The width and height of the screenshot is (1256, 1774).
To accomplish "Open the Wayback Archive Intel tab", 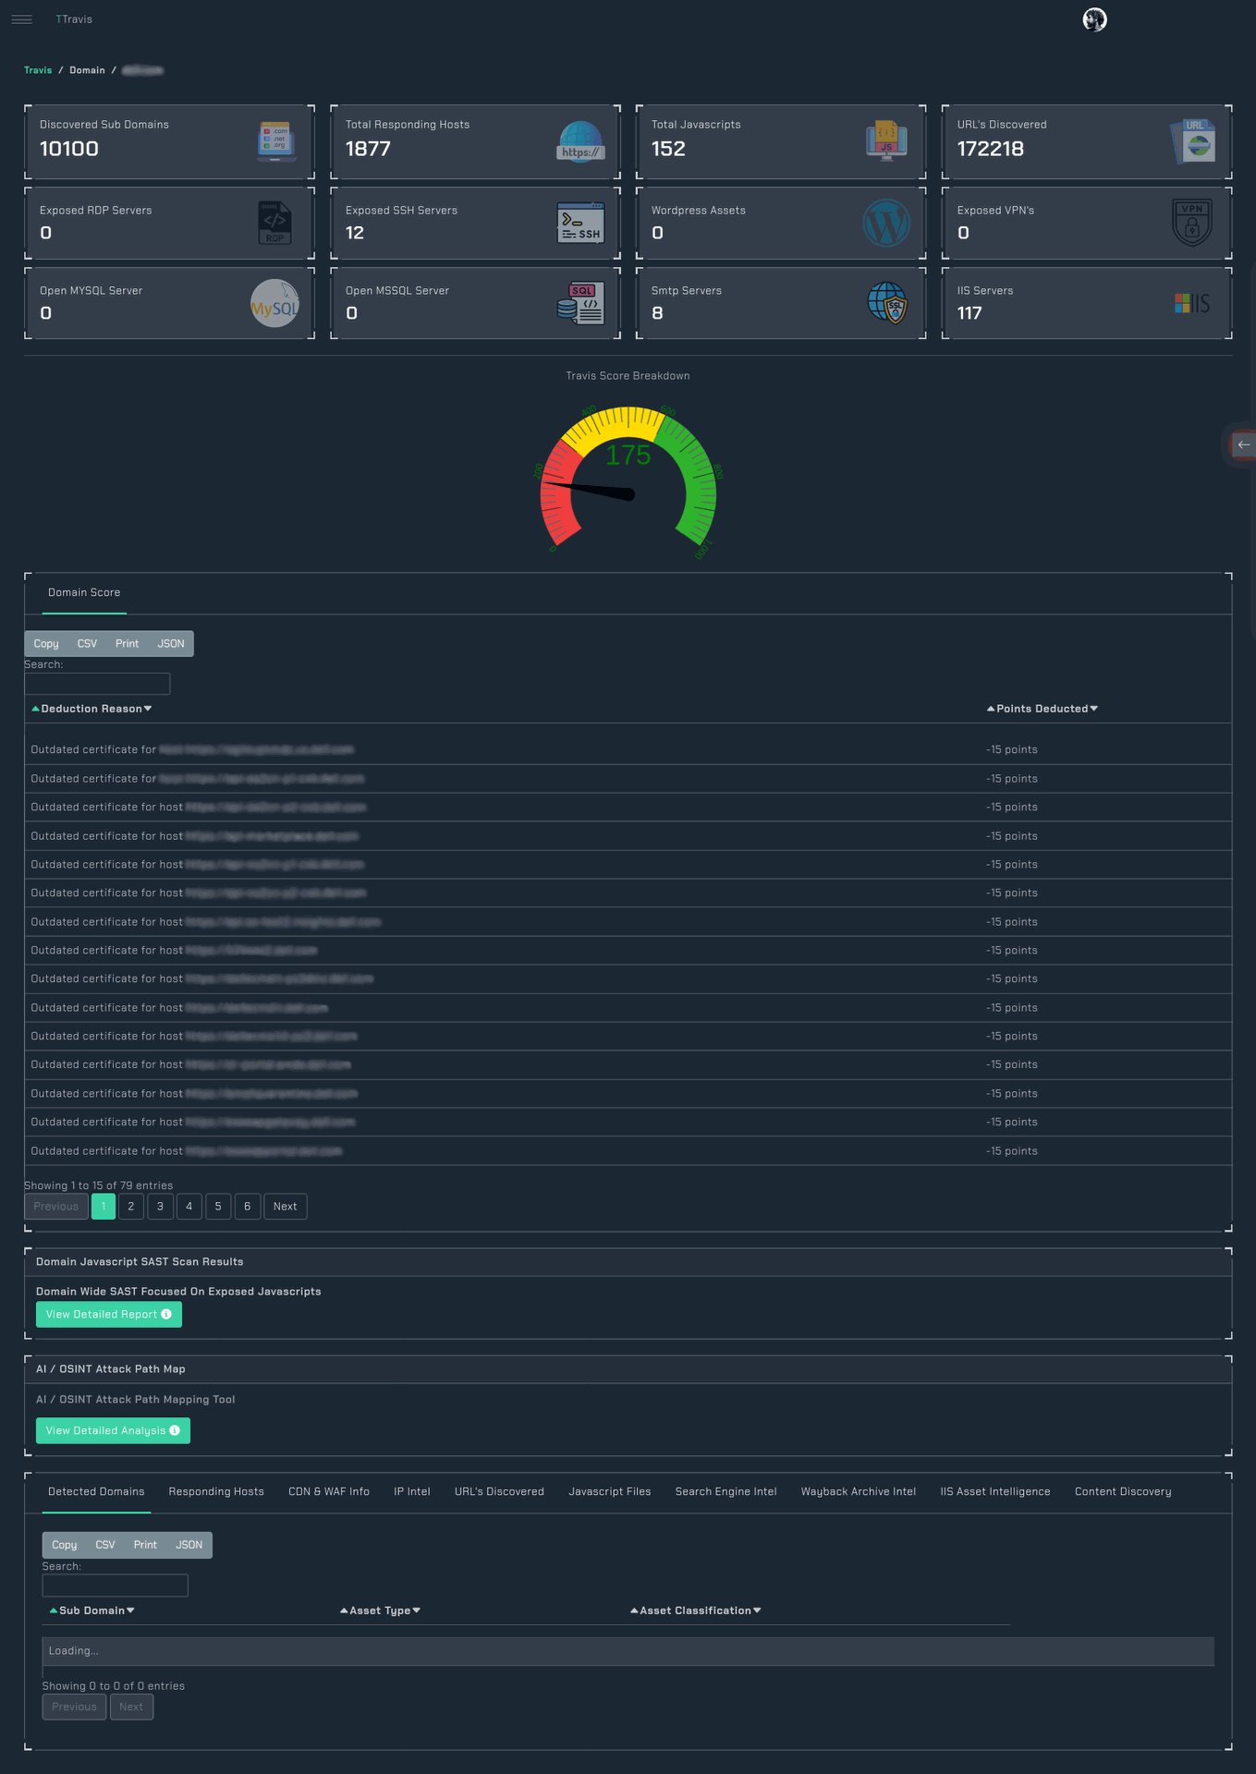I will point(859,1491).
